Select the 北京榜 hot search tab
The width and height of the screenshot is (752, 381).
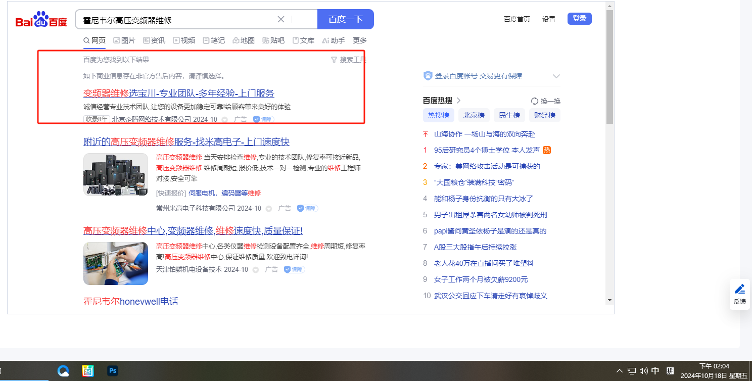(x=474, y=115)
